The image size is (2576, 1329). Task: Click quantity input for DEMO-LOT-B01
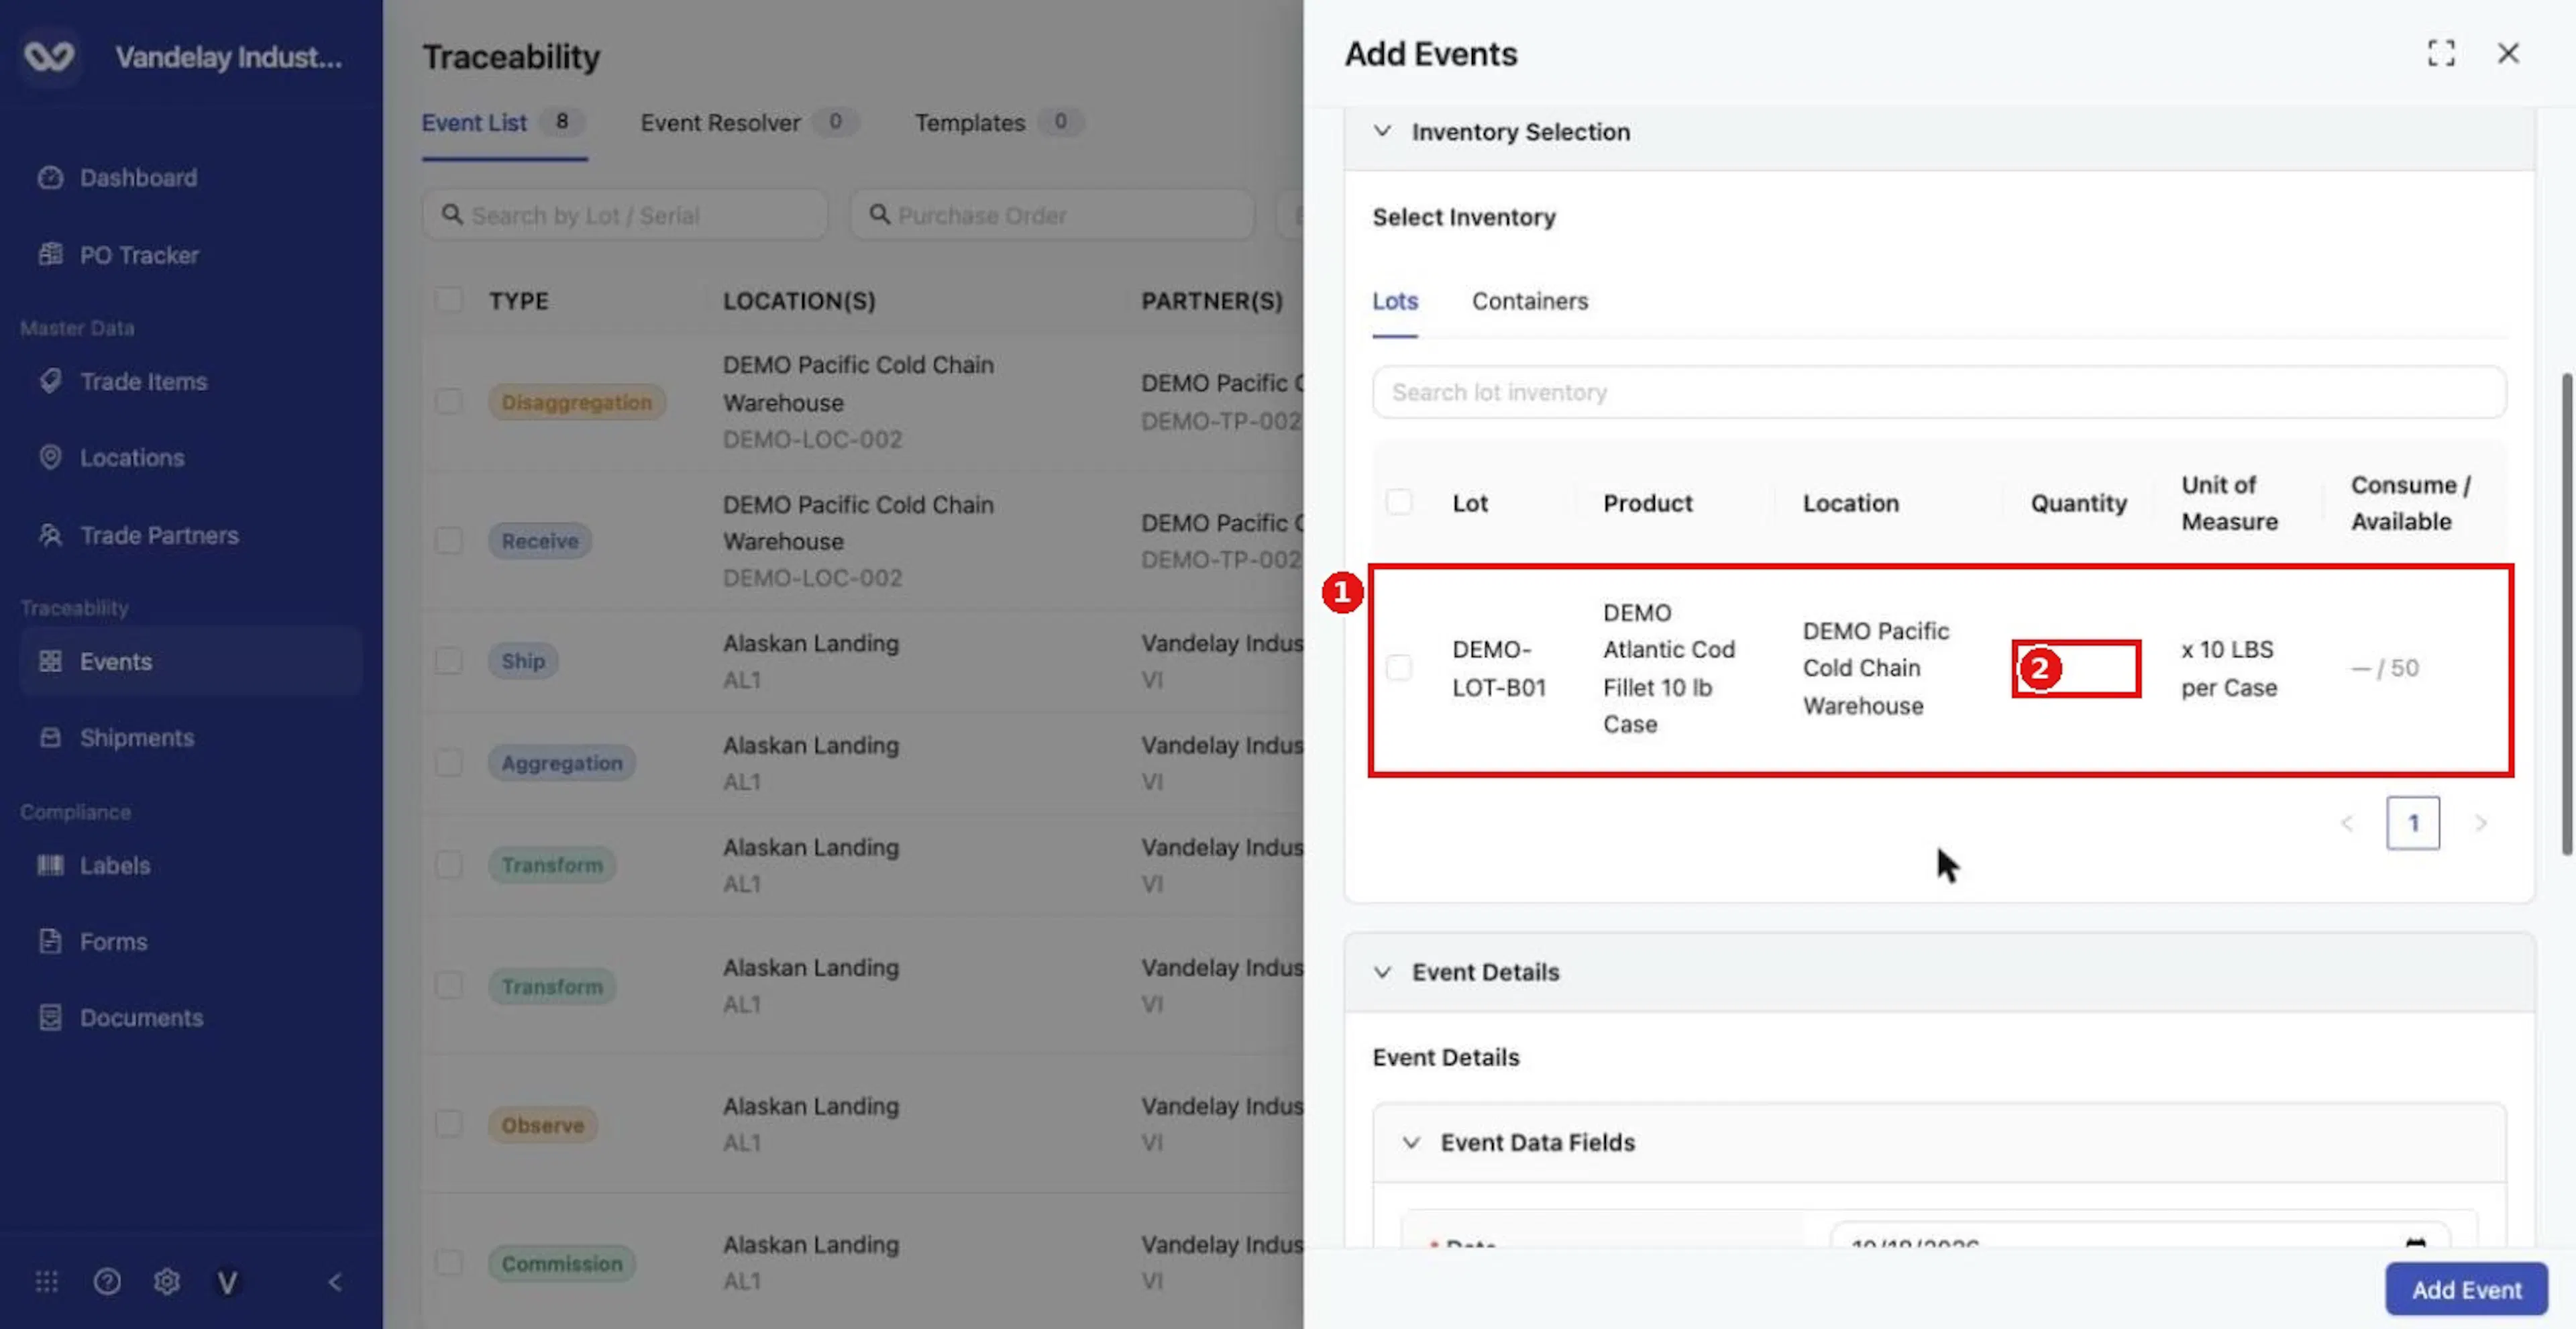[x=2076, y=668]
